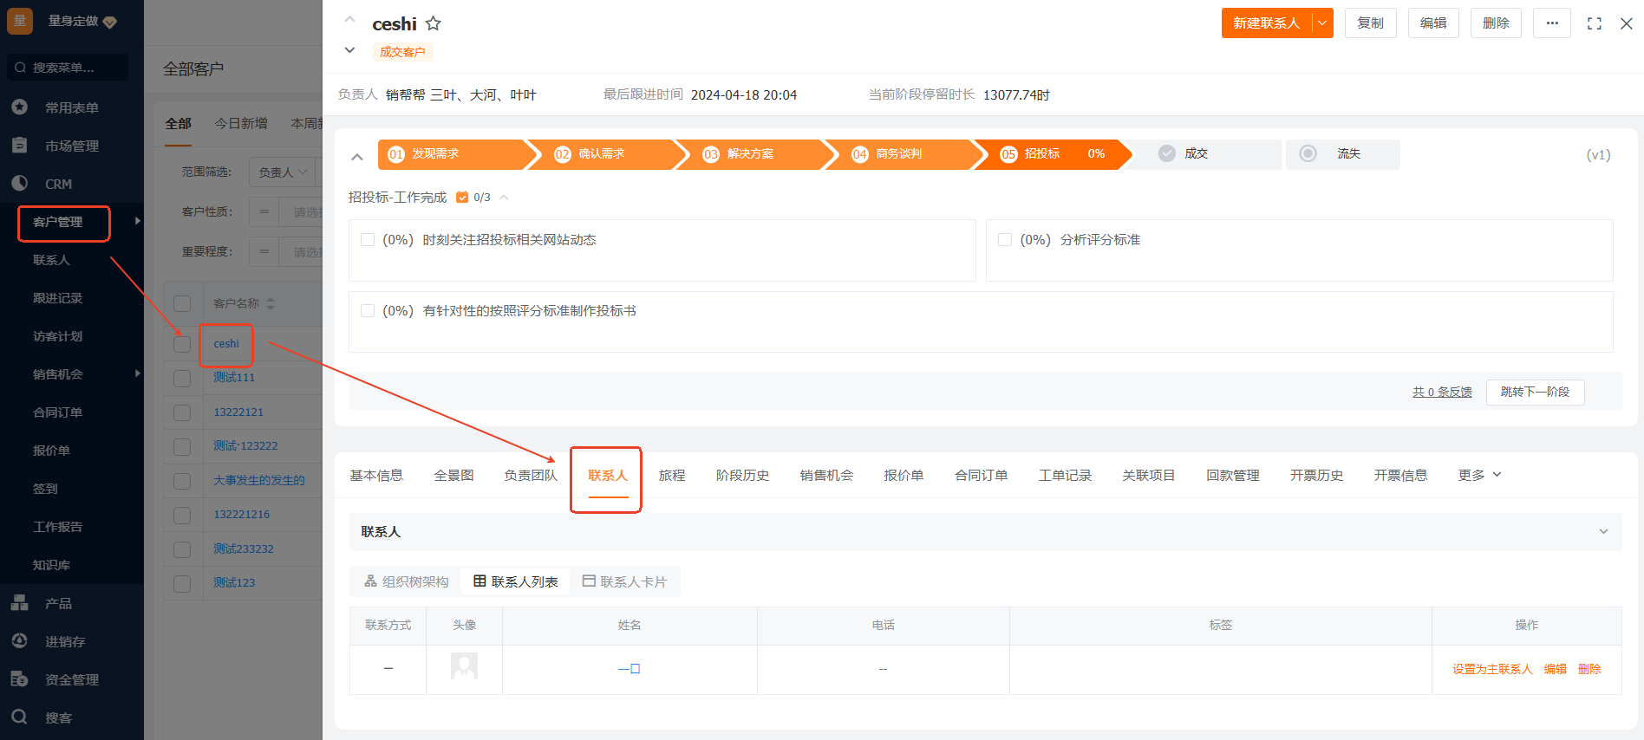Check the task about monitoring bidding websites
The image size is (1644, 740).
click(x=368, y=240)
